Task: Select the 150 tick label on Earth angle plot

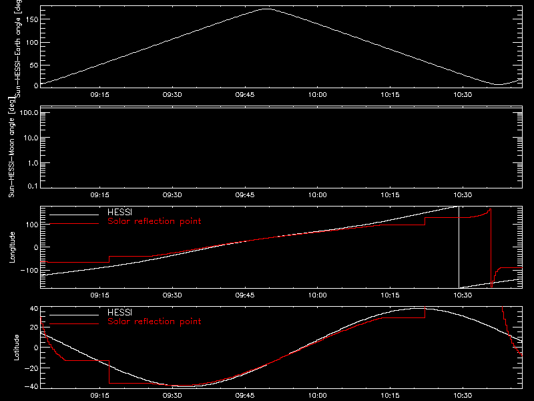Action: [x=31, y=19]
